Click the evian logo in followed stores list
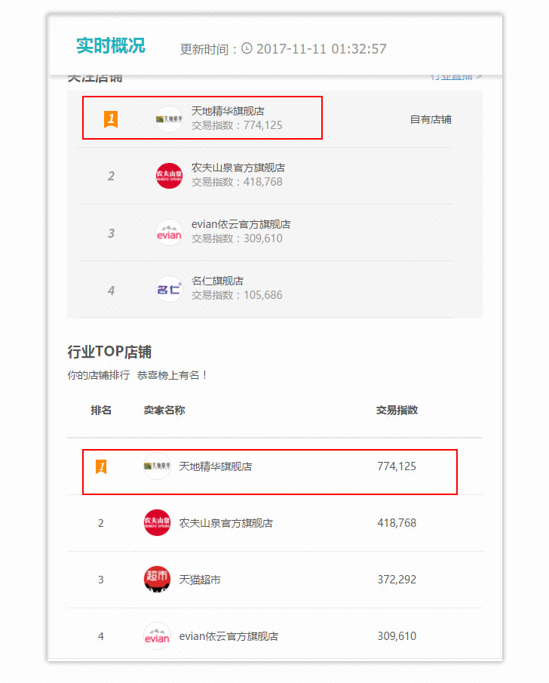 coord(169,232)
